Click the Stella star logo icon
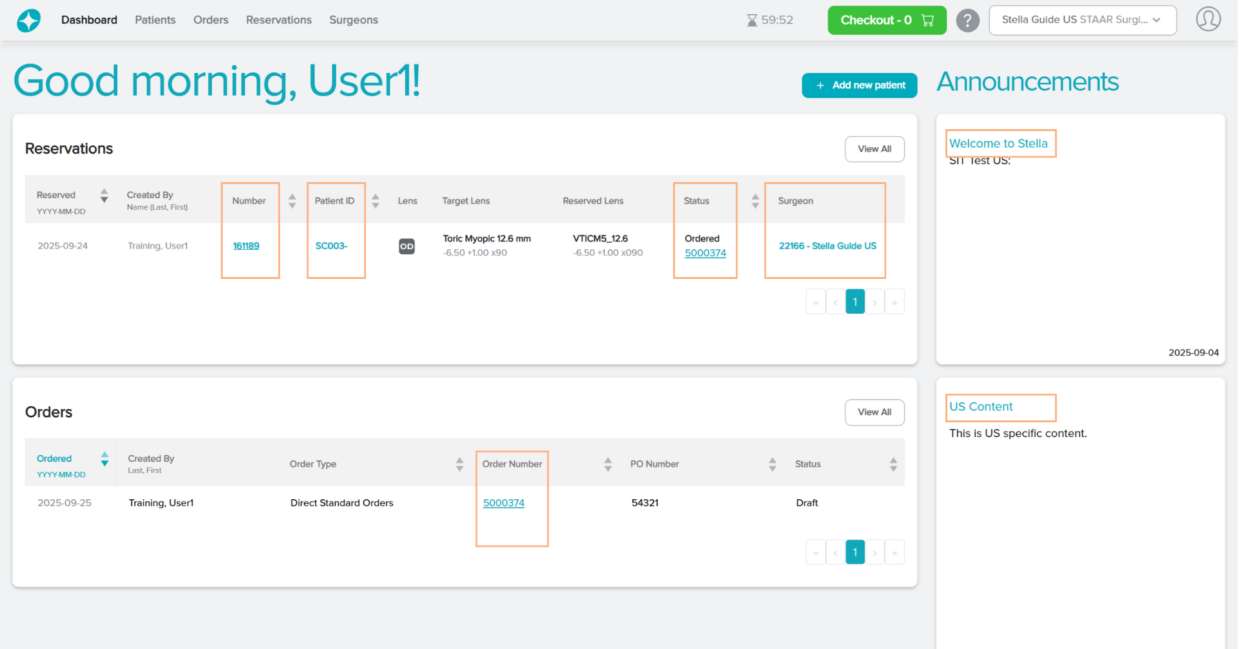 (28, 21)
